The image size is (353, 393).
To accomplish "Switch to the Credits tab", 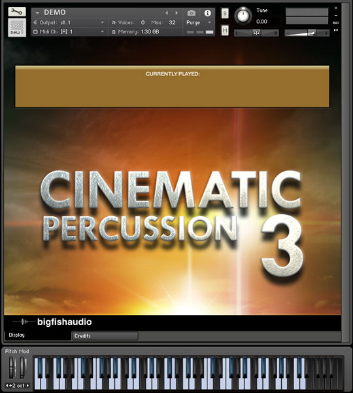I will (x=105, y=336).
